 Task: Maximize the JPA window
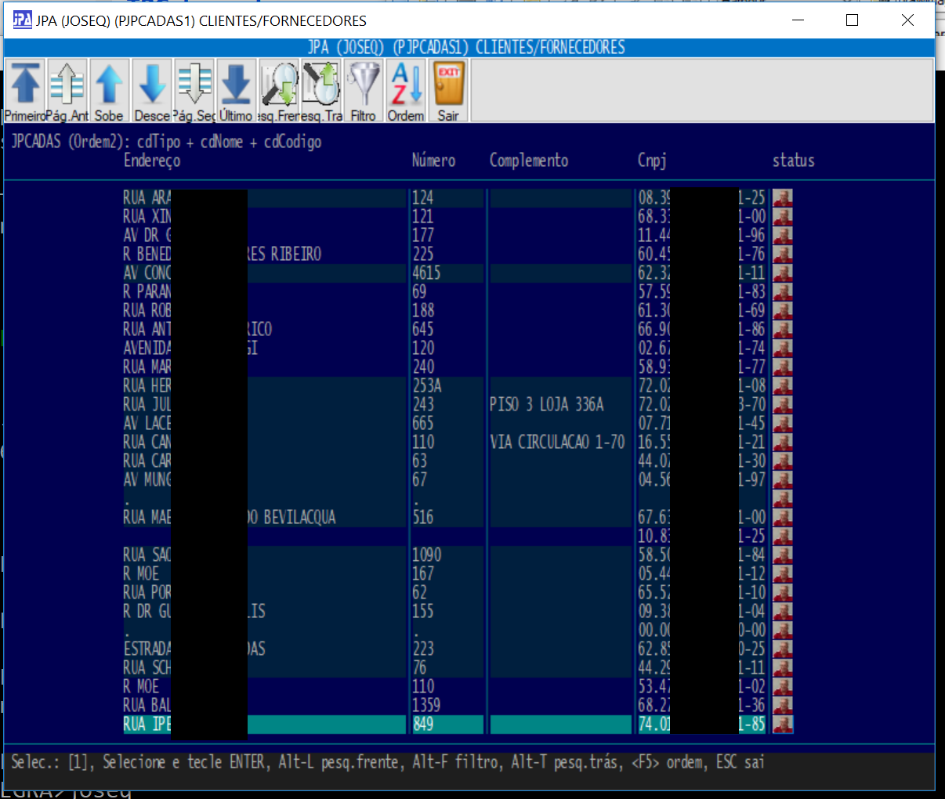click(x=853, y=20)
